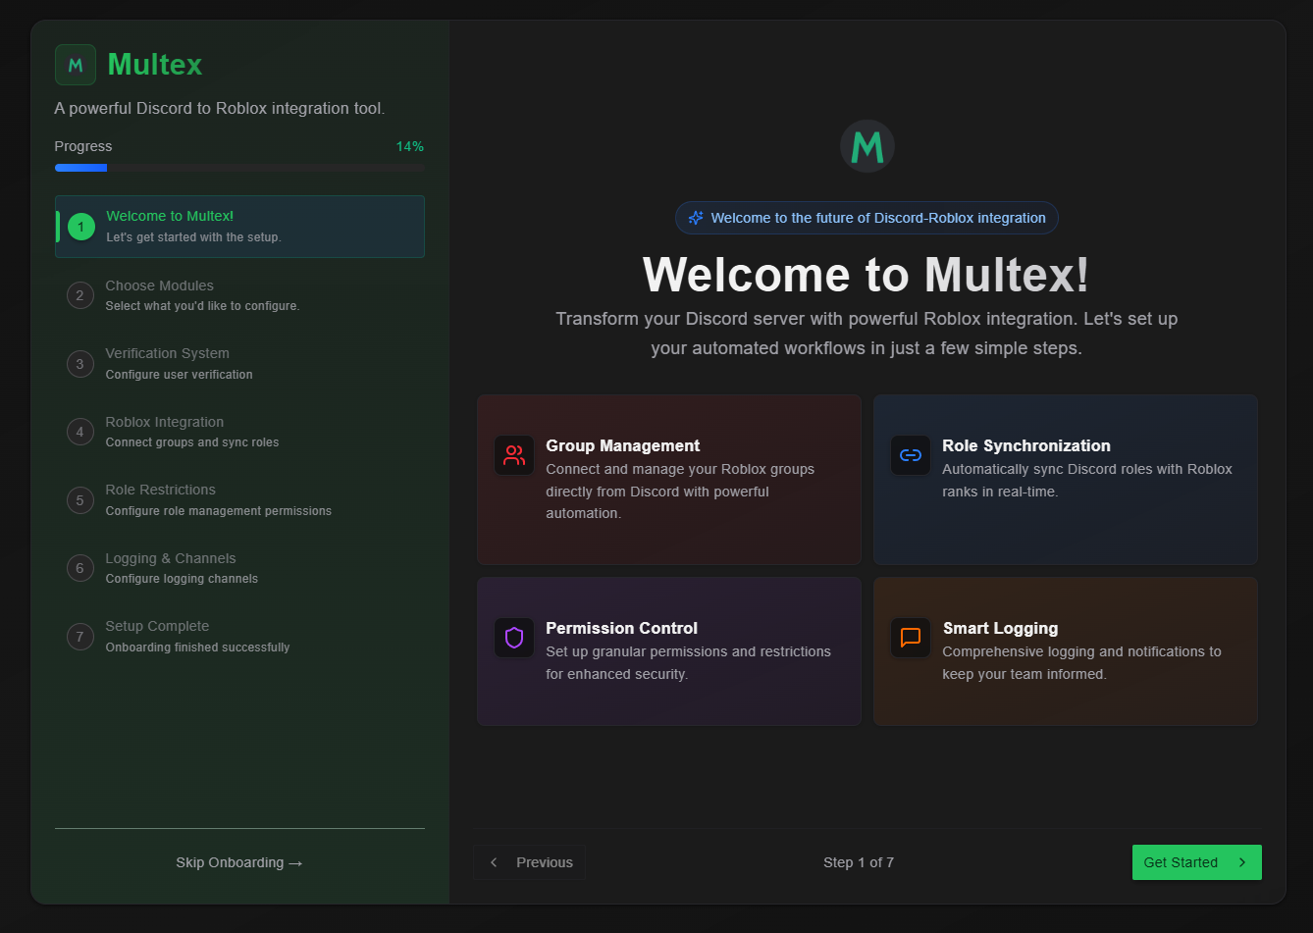Click "Configure role management permissions" subtitle
This screenshot has width=1313, height=933.
pos(219,511)
